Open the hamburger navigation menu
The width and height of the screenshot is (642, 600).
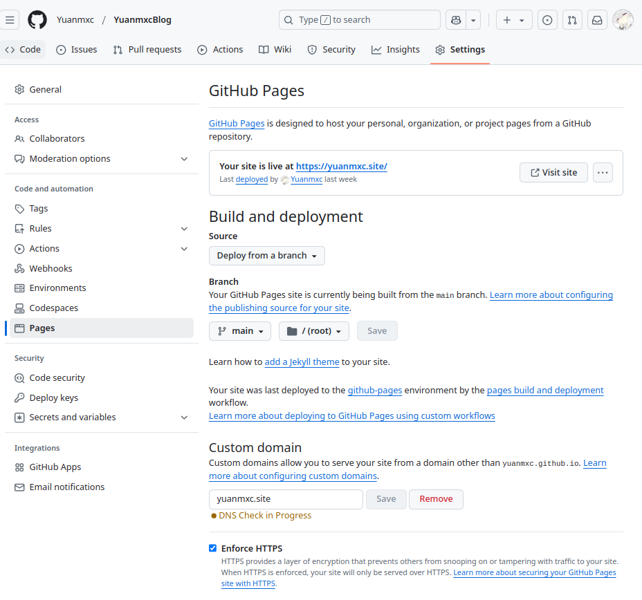coord(10,20)
